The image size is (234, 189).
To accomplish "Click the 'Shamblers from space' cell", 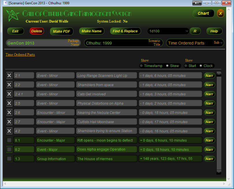I will pos(106,85).
